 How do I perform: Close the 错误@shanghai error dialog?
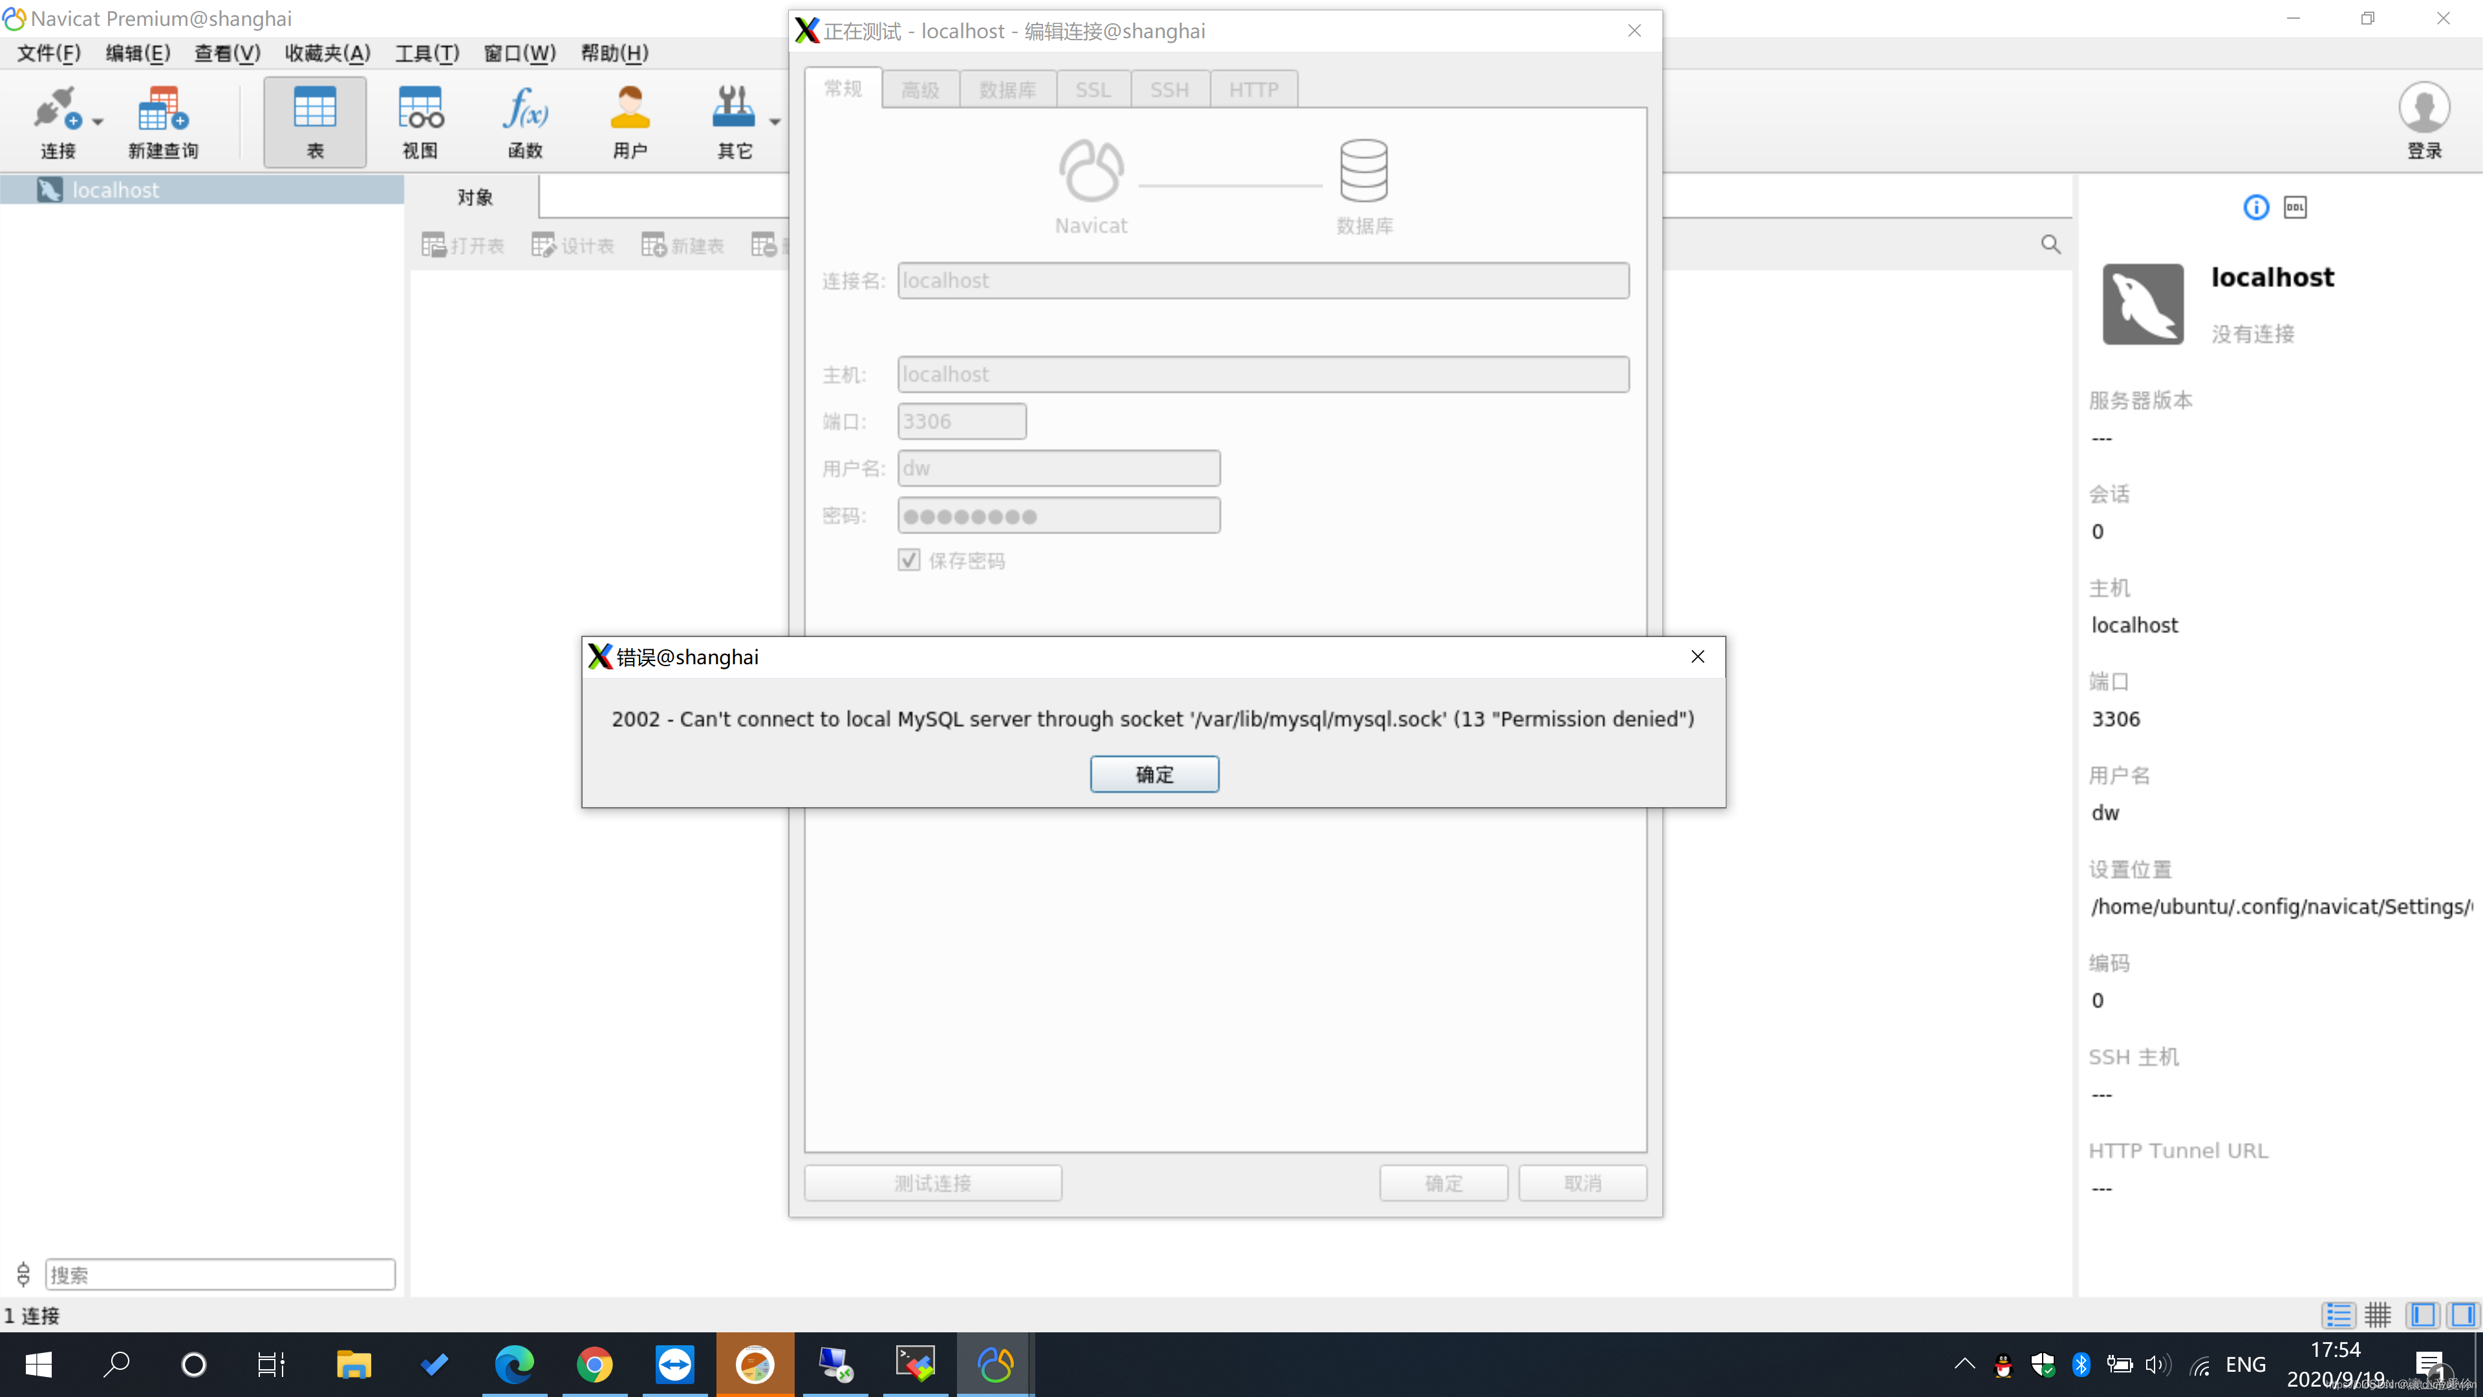[x=1697, y=656]
